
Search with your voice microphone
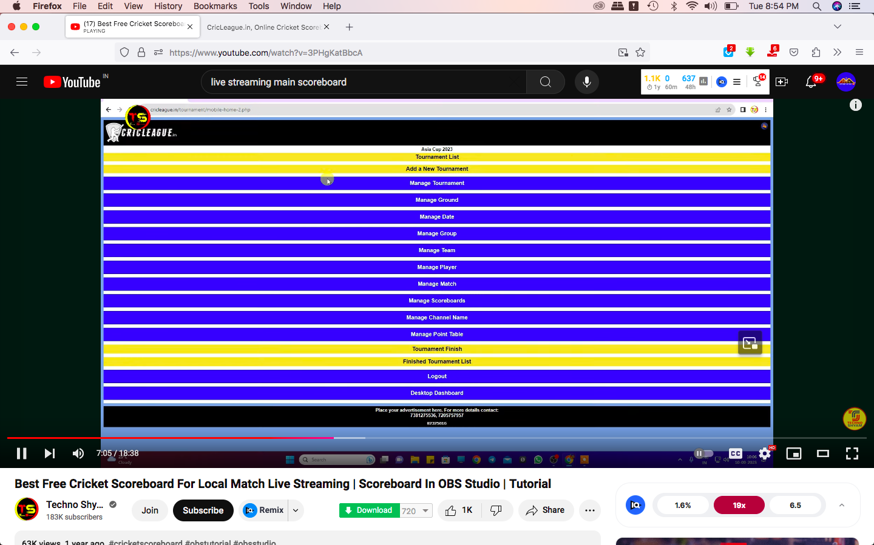586,82
